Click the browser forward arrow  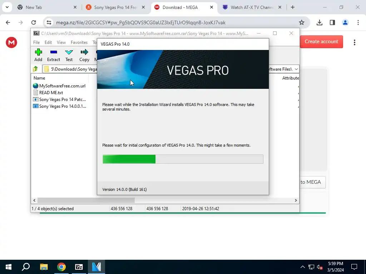pyautogui.click(x=21, y=22)
